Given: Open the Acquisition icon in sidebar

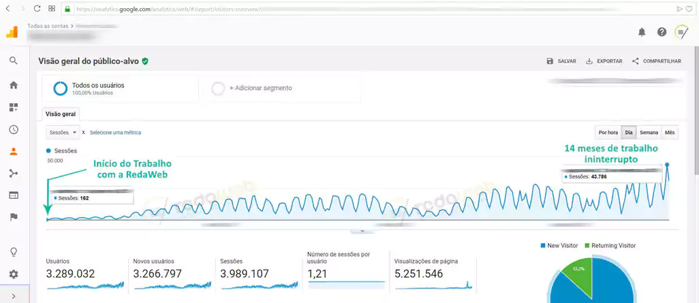Looking at the screenshot, I should pos(13,174).
